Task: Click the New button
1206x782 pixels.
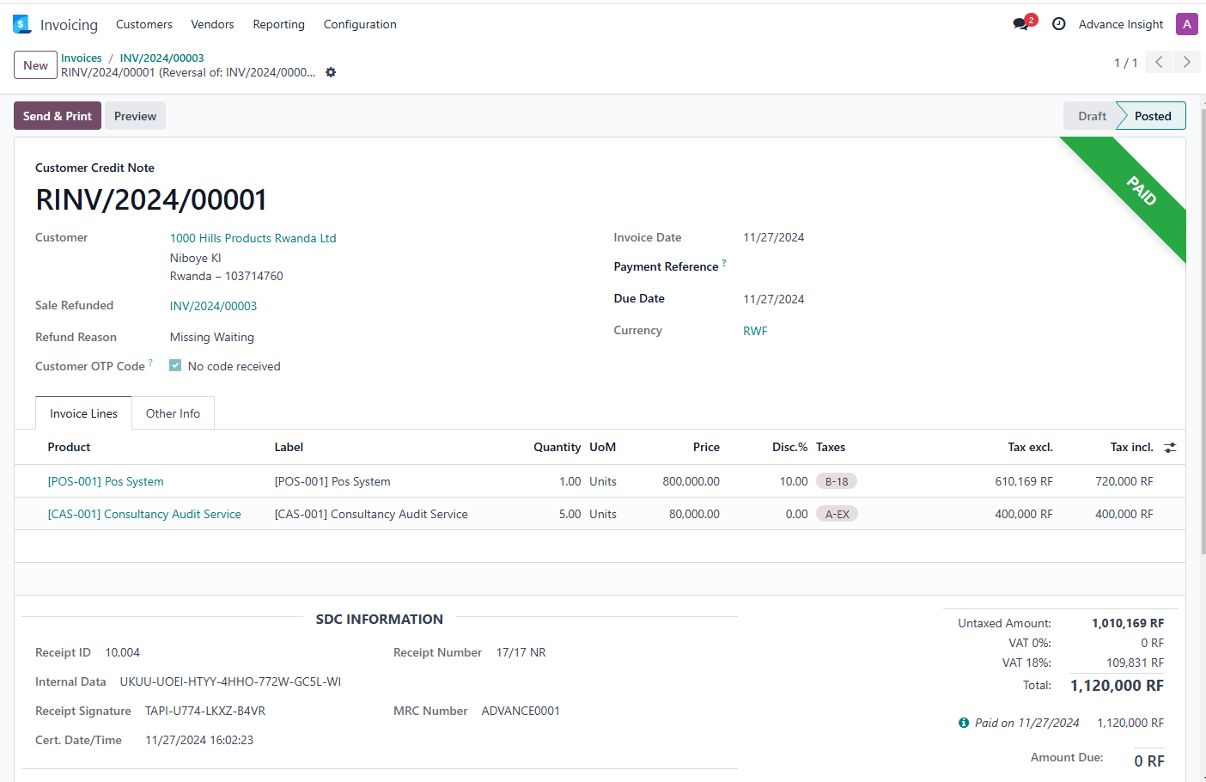Action: click(x=36, y=65)
